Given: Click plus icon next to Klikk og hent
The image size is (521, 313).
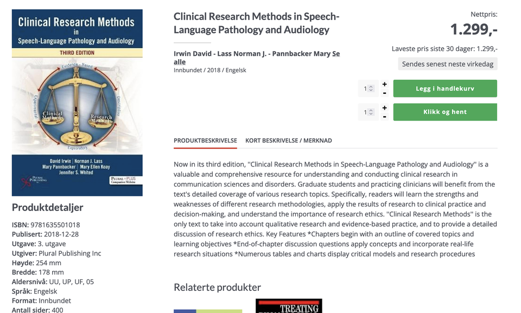Looking at the screenshot, I should (x=384, y=108).
